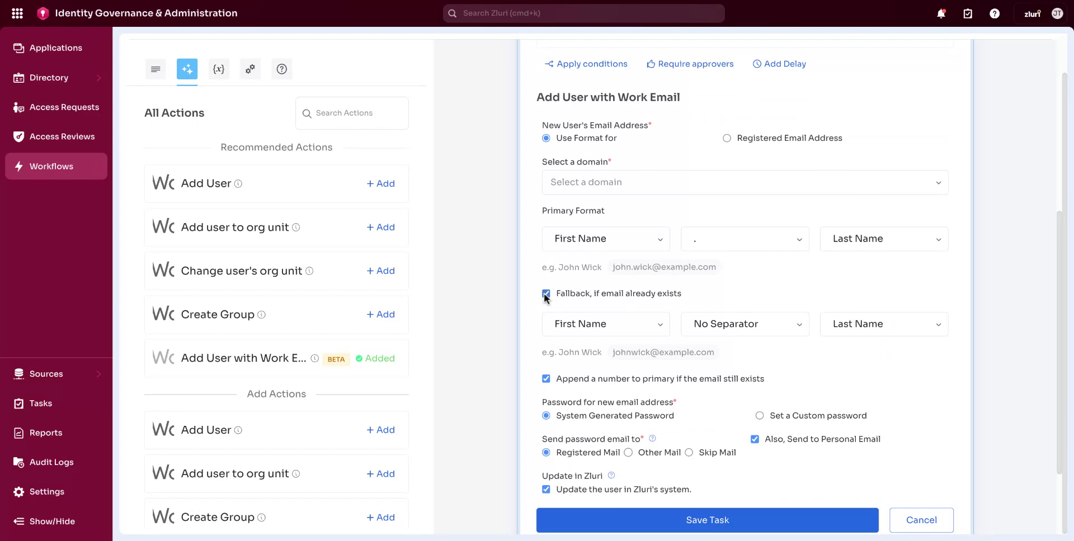Enable Registered Email Address option

727,138
